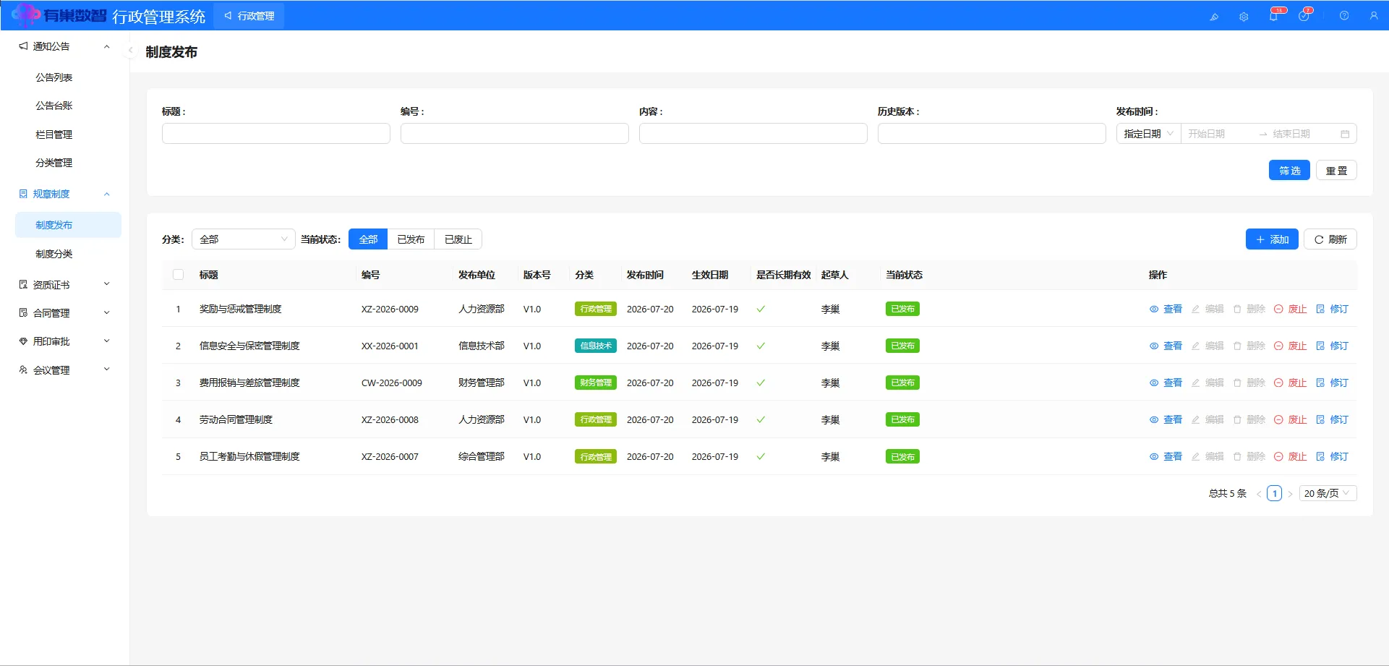Image resolution: width=1389 pixels, height=666 pixels.
Task: Collapse the 规章制度 menu group
Action: (x=65, y=194)
